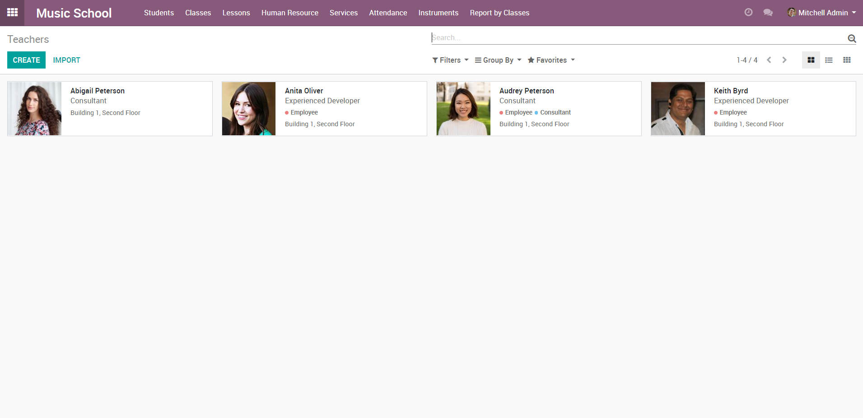This screenshot has height=418, width=863.
Task: Go to previous page of teachers
Action: 769,60
